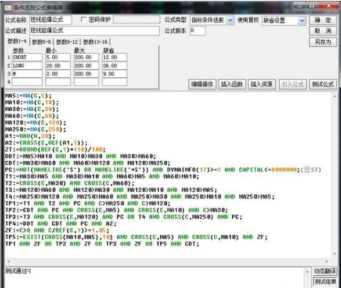
Task: Open the 公式类型 dropdown
Action: coord(230,20)
